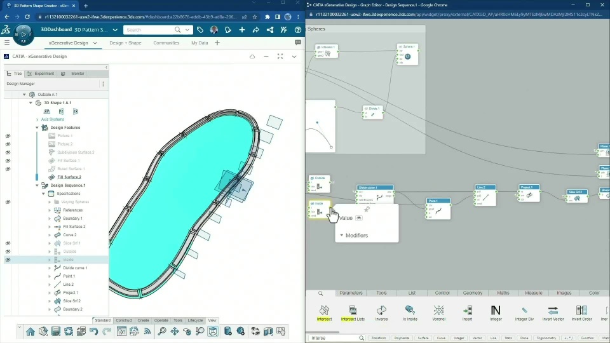Open the xGenerative Design tab dropdown
The height and width of the screenshot is (343, 610).
(95, 43)
